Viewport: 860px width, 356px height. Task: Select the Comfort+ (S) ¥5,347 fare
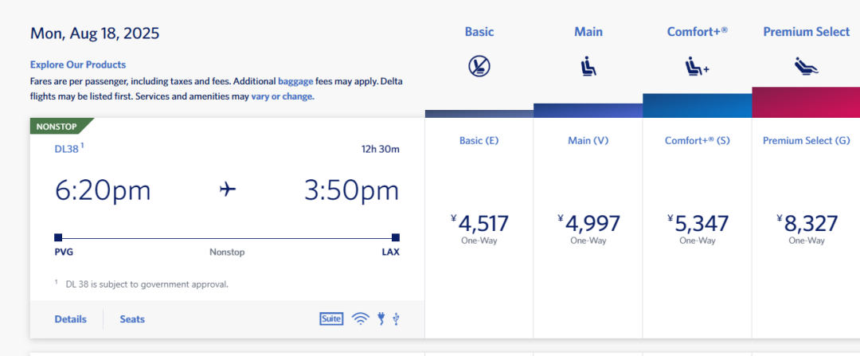click(697, 228)
